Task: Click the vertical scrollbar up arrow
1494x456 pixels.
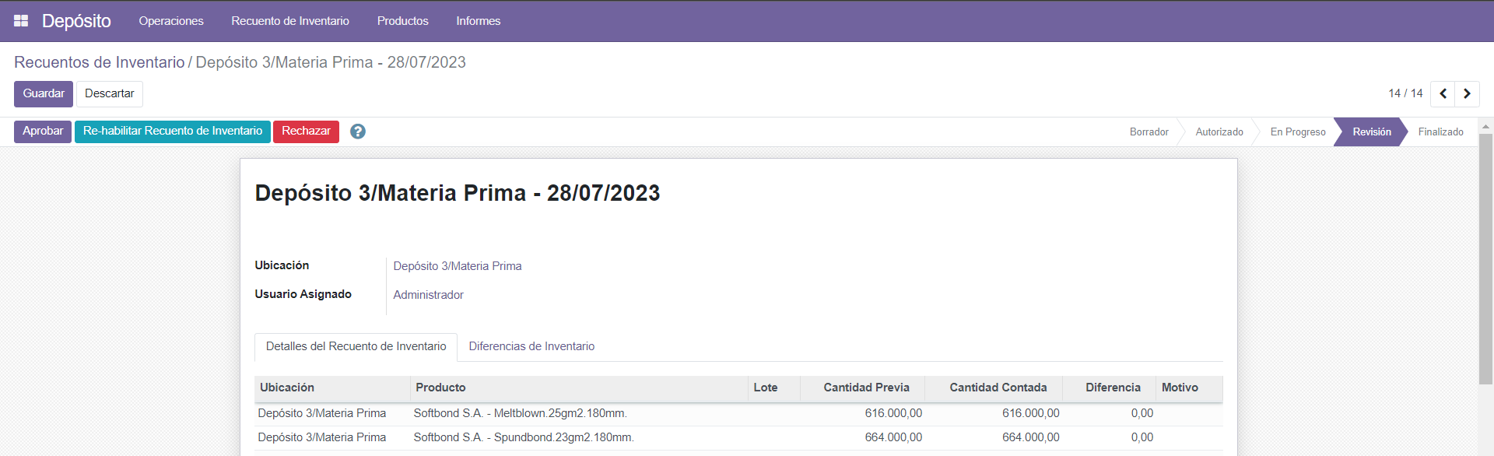Action: 1485,126
